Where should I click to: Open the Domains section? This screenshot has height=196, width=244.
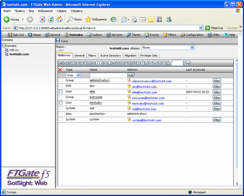click(74, 35)
